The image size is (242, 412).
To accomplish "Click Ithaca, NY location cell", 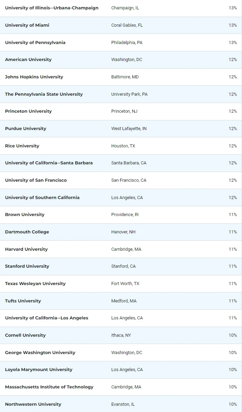I will 121,335.
